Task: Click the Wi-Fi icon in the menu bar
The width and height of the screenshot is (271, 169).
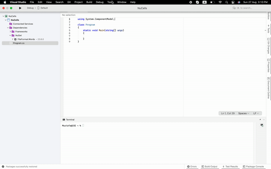Action: click(x=220, y=2)
